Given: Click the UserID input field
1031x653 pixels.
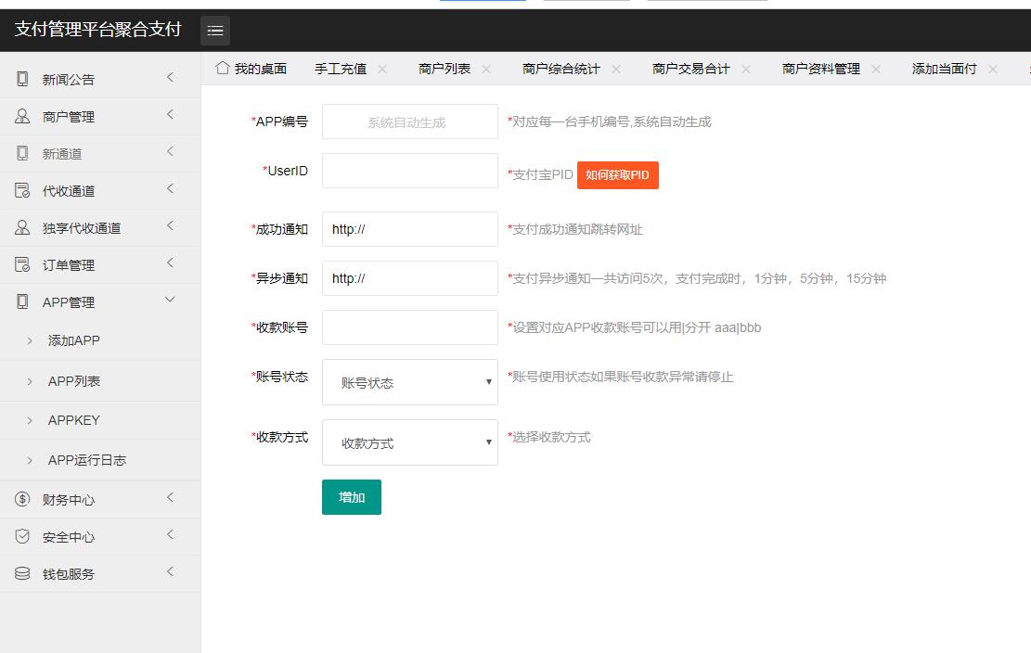Looking at the screenshot, I should 409,171.
